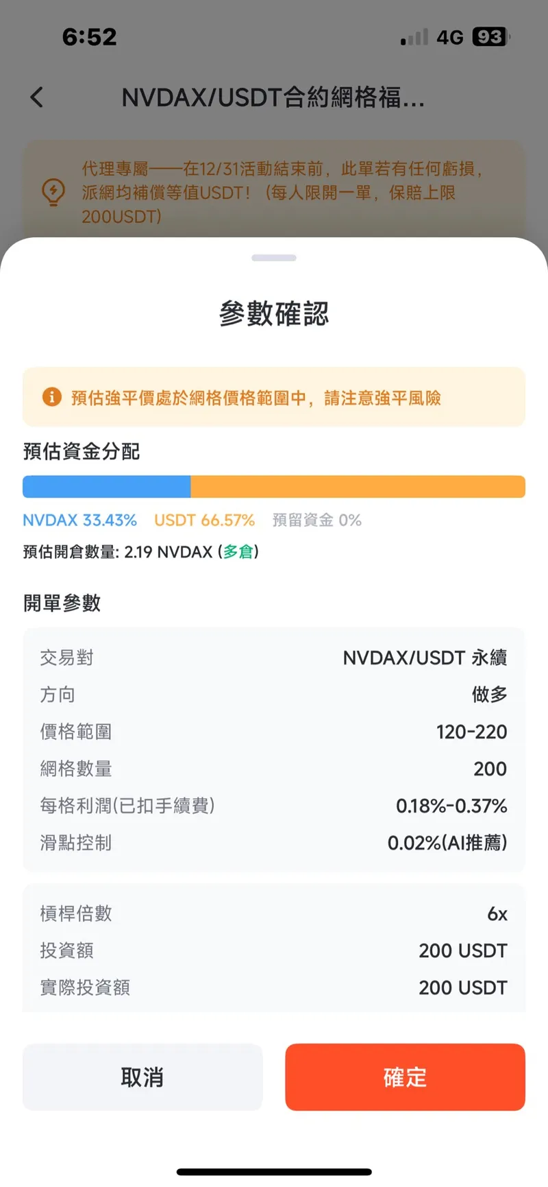
Task: Tap the lightbulb tip icon
Action: [x=53, y=192]
